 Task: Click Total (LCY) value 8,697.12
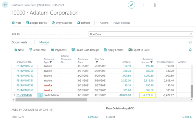tap(93, 117)
